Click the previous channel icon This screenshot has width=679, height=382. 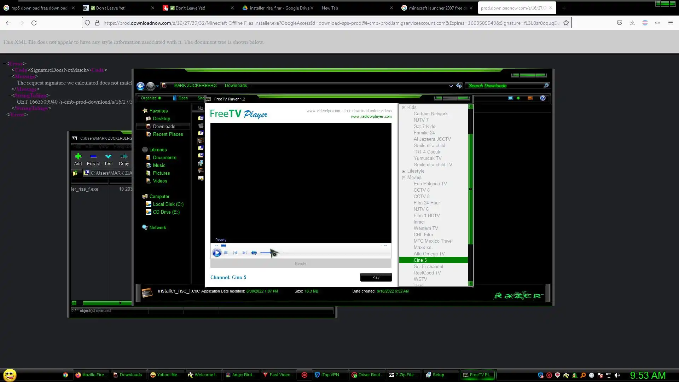235,253
